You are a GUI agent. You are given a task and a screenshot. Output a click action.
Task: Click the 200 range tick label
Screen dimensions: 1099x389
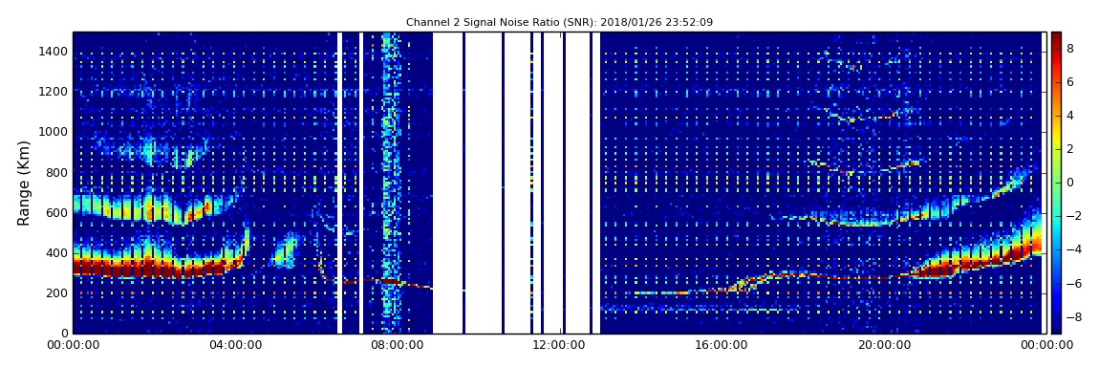point(56,293)
